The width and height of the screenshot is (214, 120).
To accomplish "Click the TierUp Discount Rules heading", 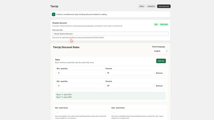I will tap(66, 47).
